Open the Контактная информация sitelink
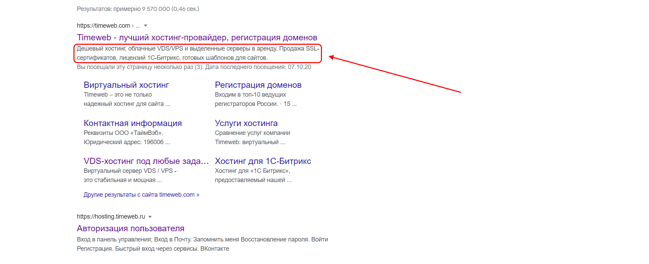Viewport: 649px width, 264px height. click(x=133, y=123)
